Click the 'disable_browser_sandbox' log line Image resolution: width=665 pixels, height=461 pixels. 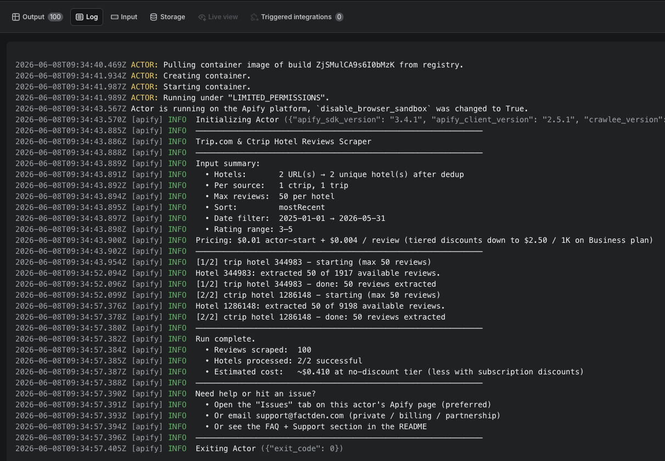272,109
